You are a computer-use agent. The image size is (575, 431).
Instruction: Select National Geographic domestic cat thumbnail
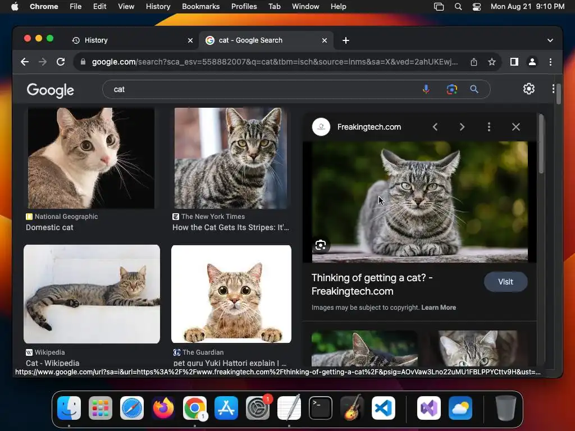(92, 158)
